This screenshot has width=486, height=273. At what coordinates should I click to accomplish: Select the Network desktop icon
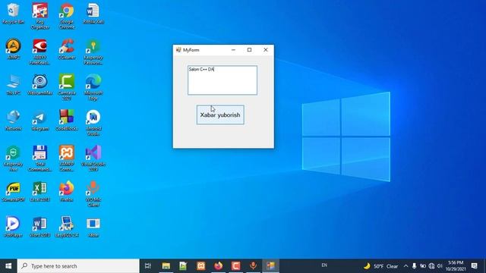[13, 120]
